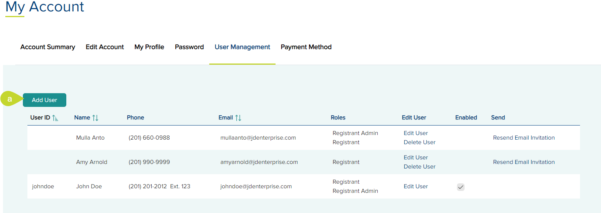Delete User link for Mulla Anto

tap(420, 142)
